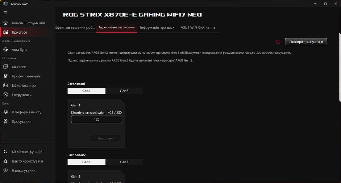The image size is (341, 183).
Task: Open Налаштування in sidebar
Action: (x=23, y=170)
